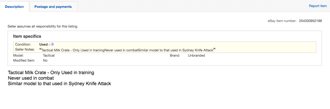The image size is (330, 109).
Task: Click the Tactical model value
Action: 49,56
